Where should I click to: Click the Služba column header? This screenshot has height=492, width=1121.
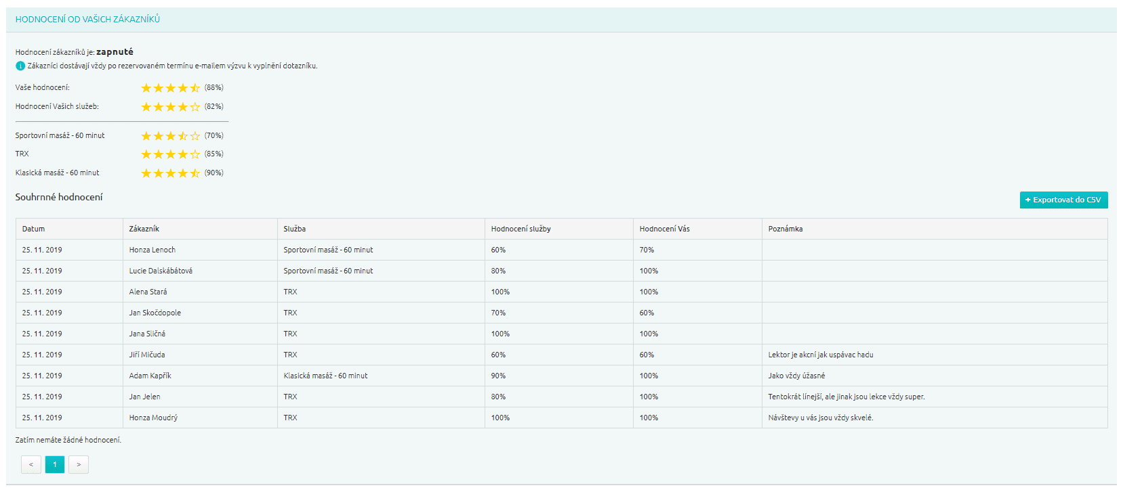click(294, 229)
